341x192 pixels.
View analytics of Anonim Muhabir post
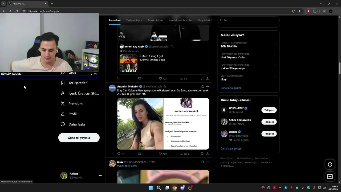pos(181,154)
